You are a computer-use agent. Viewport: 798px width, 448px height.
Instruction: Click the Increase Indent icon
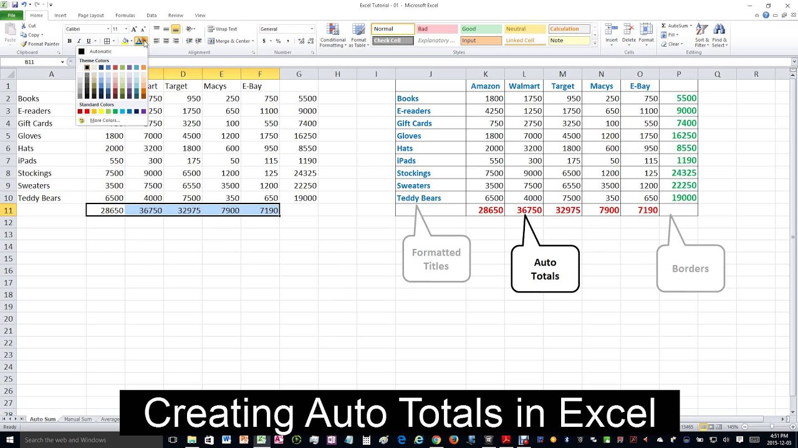click(198, 41)
